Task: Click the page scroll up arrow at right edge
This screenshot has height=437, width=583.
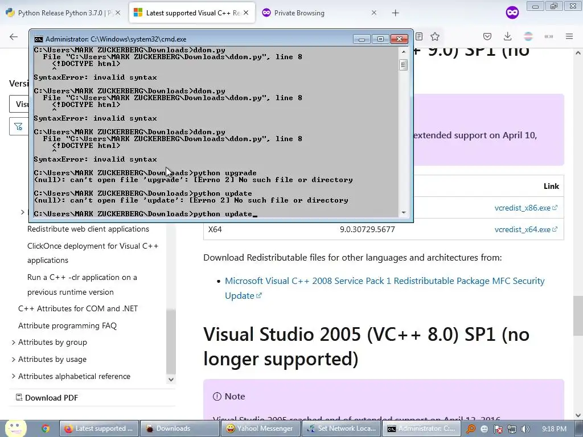Action: (x=578, y=53)
